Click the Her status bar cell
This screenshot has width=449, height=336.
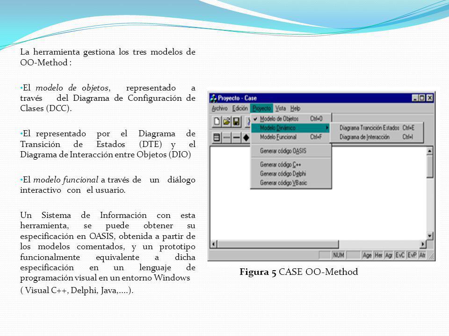[x=378, y=255]
